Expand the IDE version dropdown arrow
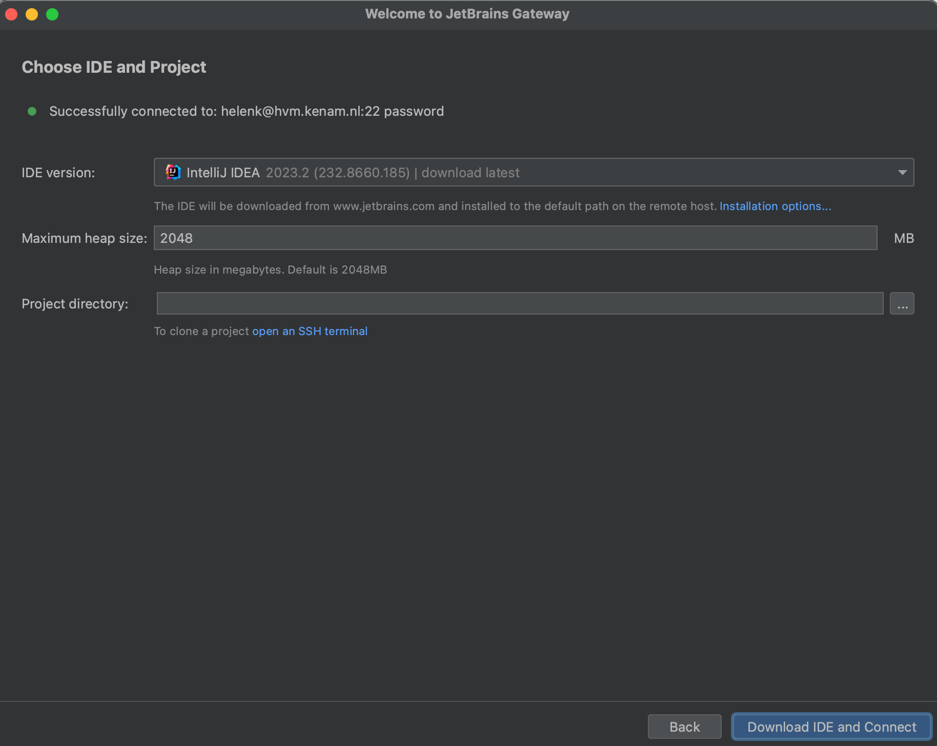The width and height of the screenshot is (937, 746). click(902, 173)
